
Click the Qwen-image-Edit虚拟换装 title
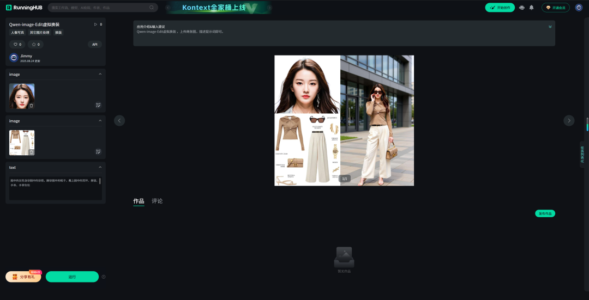coord(34,25)
